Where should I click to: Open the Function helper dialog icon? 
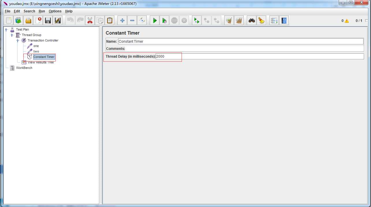point(274,20)
